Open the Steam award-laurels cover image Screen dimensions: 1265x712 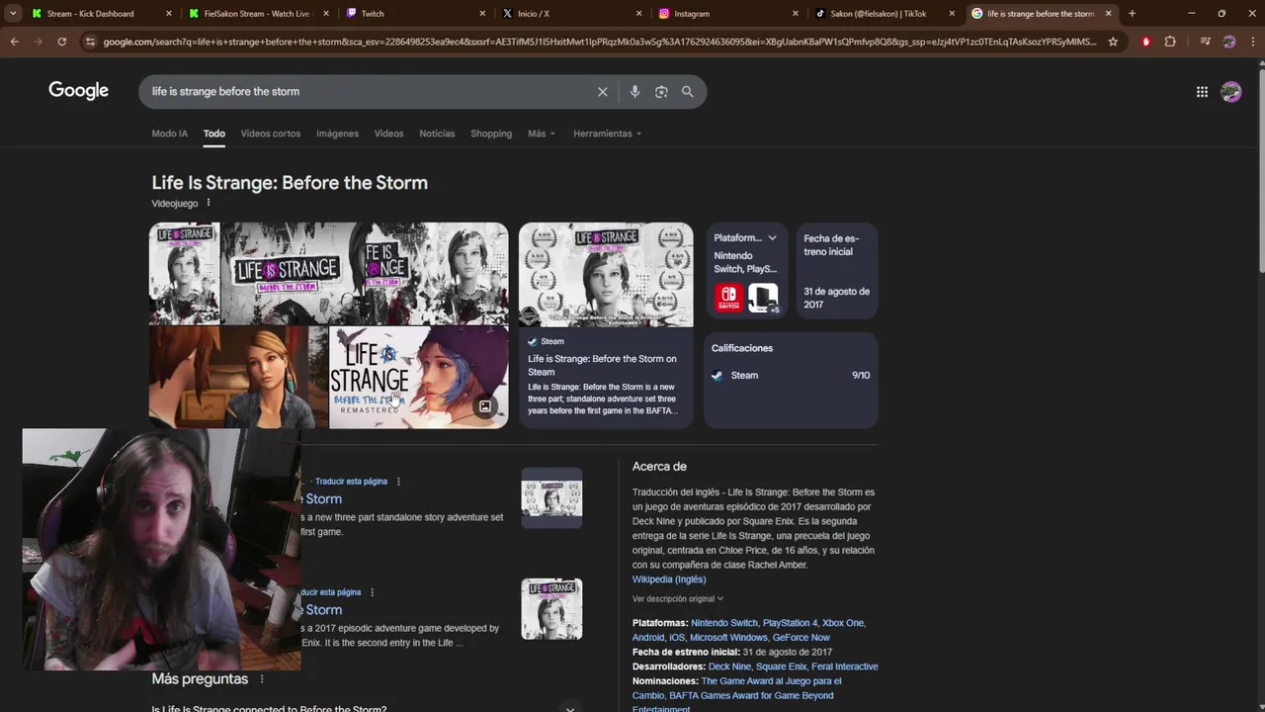pyautogui.click(x=606, y=274)
